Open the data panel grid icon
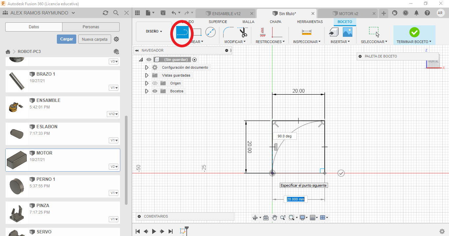Viewport: 449px width, 236px height. 137,13
